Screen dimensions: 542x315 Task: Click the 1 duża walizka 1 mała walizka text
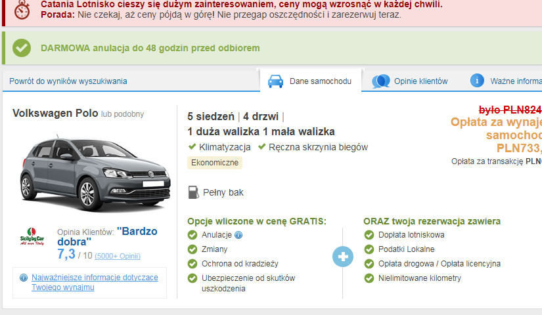tap(261, 132)
